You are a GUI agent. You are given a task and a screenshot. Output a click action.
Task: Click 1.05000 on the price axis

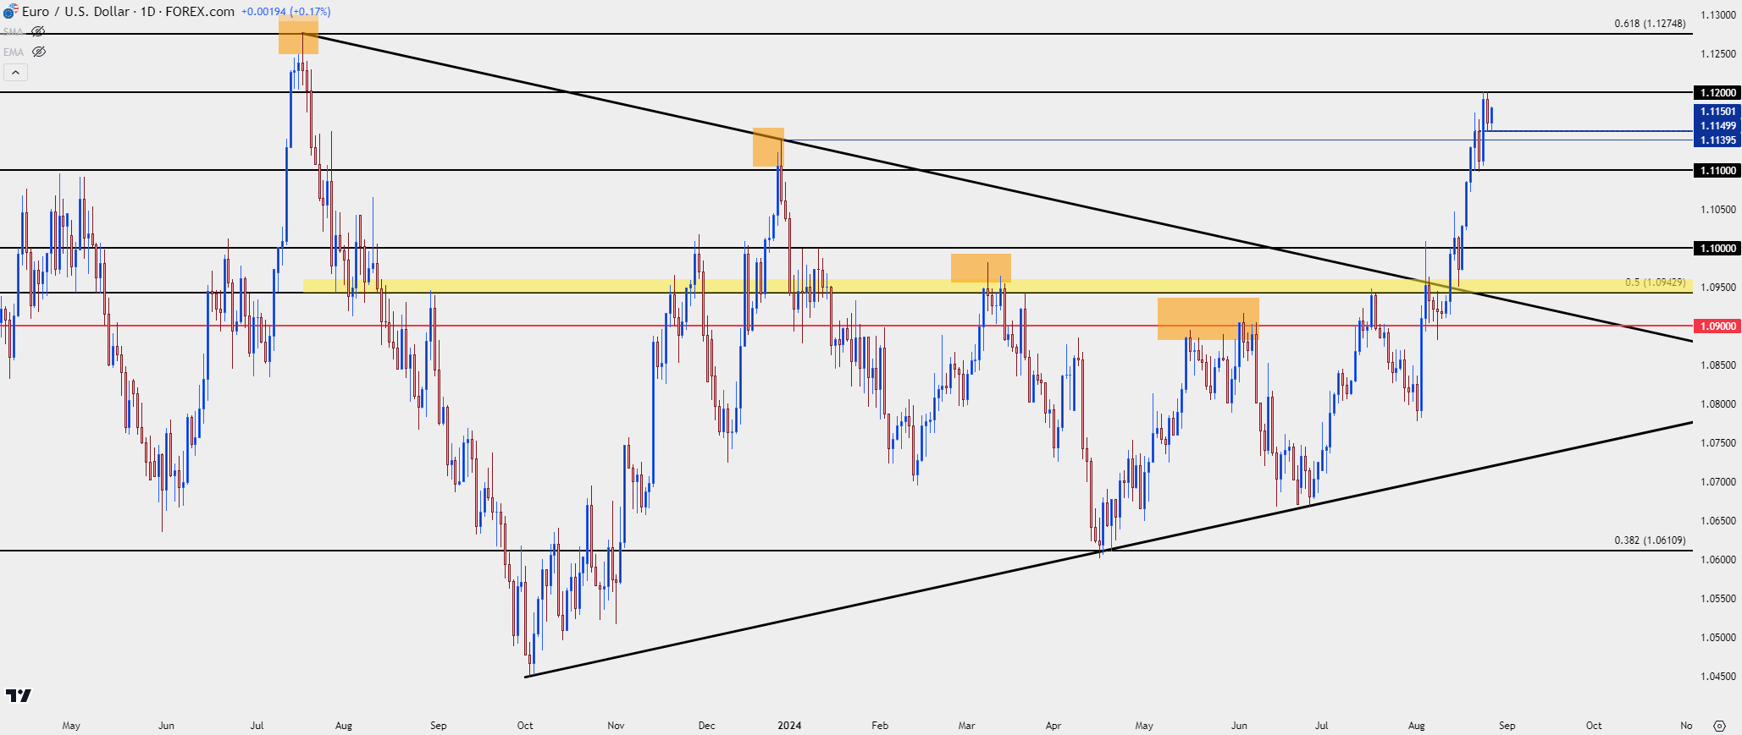coord(1718,637)
